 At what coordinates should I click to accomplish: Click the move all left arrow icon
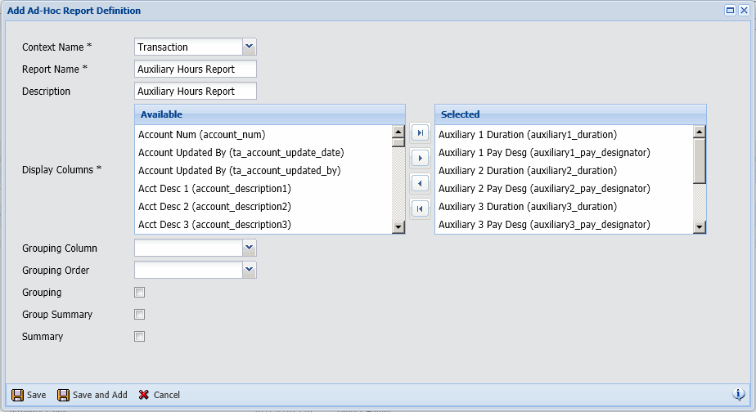click(x=420, y=208)
